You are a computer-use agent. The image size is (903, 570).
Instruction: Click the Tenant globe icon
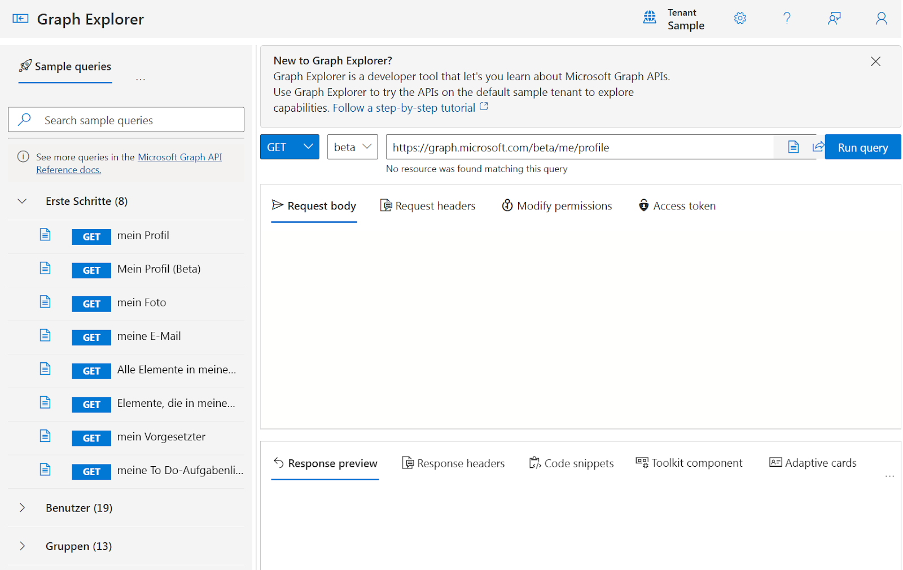pyautogui.click(x=650, y=17)
